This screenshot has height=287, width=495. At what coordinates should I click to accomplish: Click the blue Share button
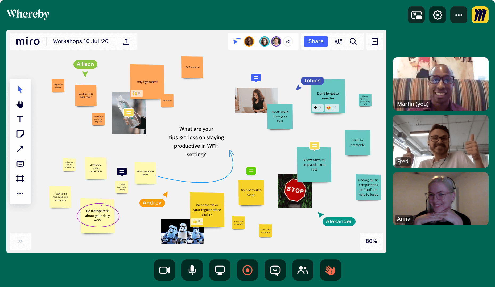[316, 41]
